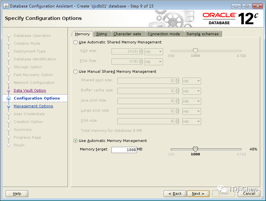Open the SGA size unit MB dropdown
This screenshot has width=266, height=201.
pos(153,52)
